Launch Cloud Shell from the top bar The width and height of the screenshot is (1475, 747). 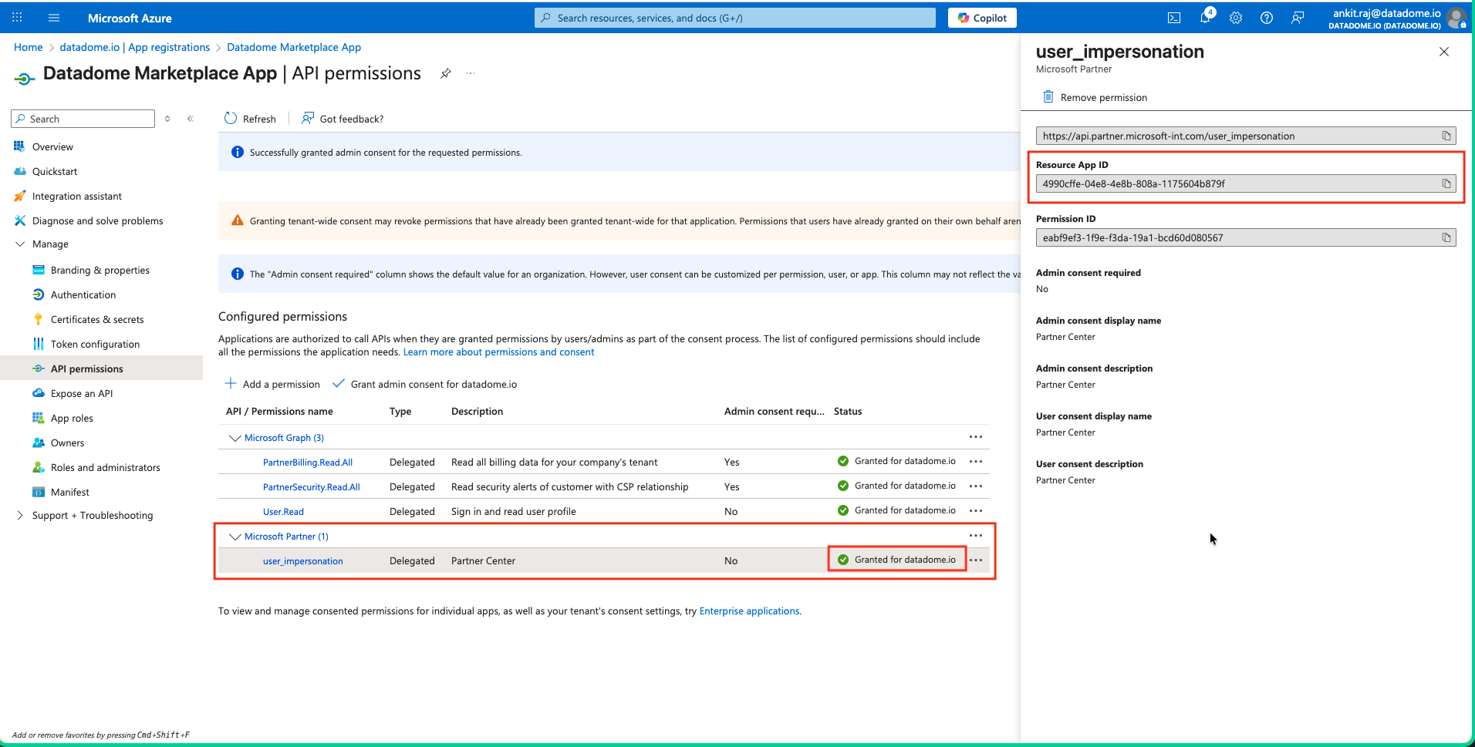click(x=1174, y=18)
